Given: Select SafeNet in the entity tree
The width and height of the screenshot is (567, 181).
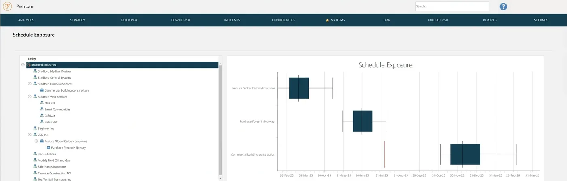Looking at the screenshot, I should tap(49, 116).
